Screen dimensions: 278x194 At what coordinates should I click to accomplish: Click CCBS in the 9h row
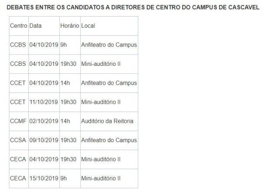[x=18, y=45]
